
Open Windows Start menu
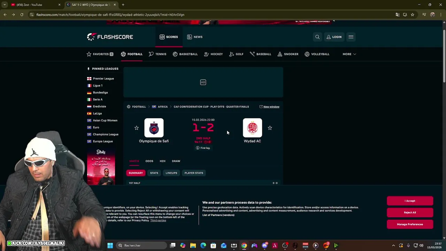coord(110,245)
